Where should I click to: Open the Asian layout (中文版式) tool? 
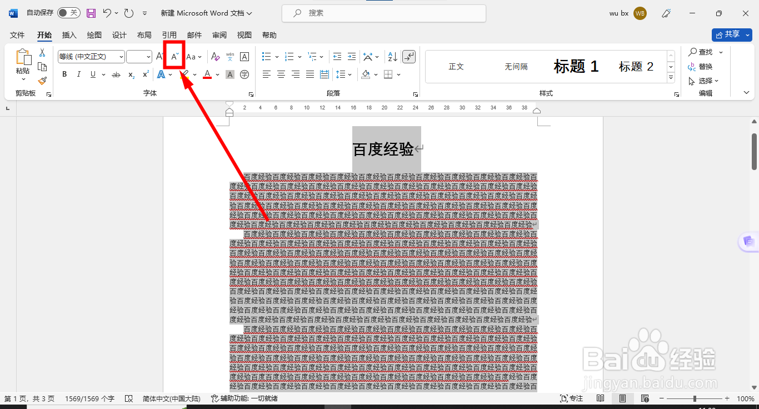coord(367,57)
